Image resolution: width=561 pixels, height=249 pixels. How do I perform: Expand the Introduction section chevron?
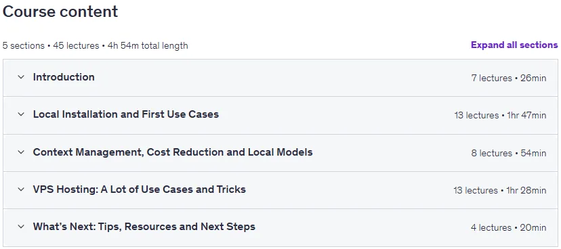coord(21,77)
